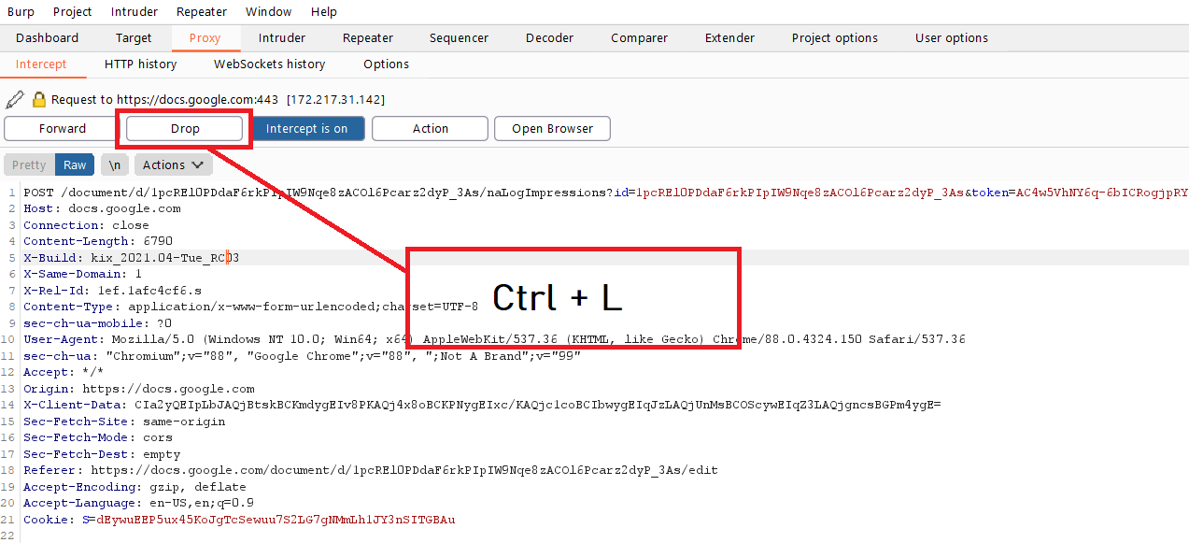This screenshot has height=543, width=1189.
Task: Open the Action menu button
Action: coord(430,128)
